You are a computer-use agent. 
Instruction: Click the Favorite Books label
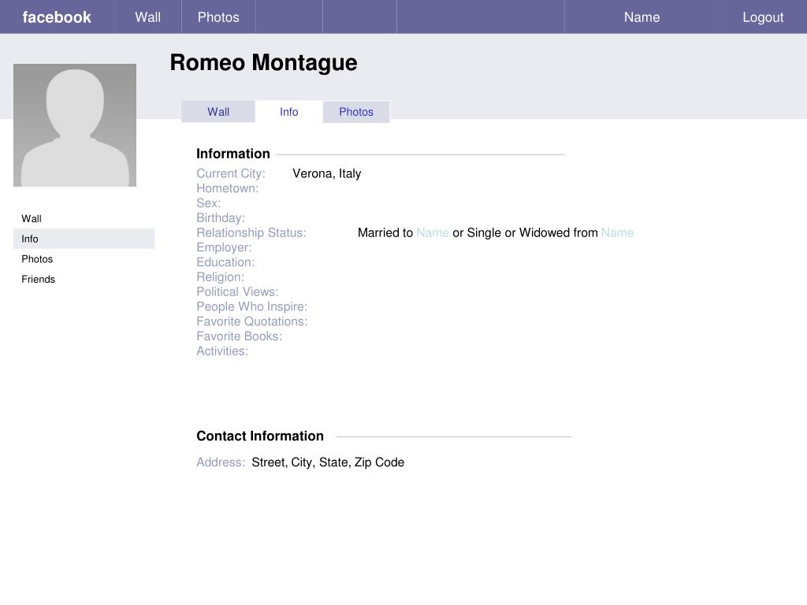240,336
